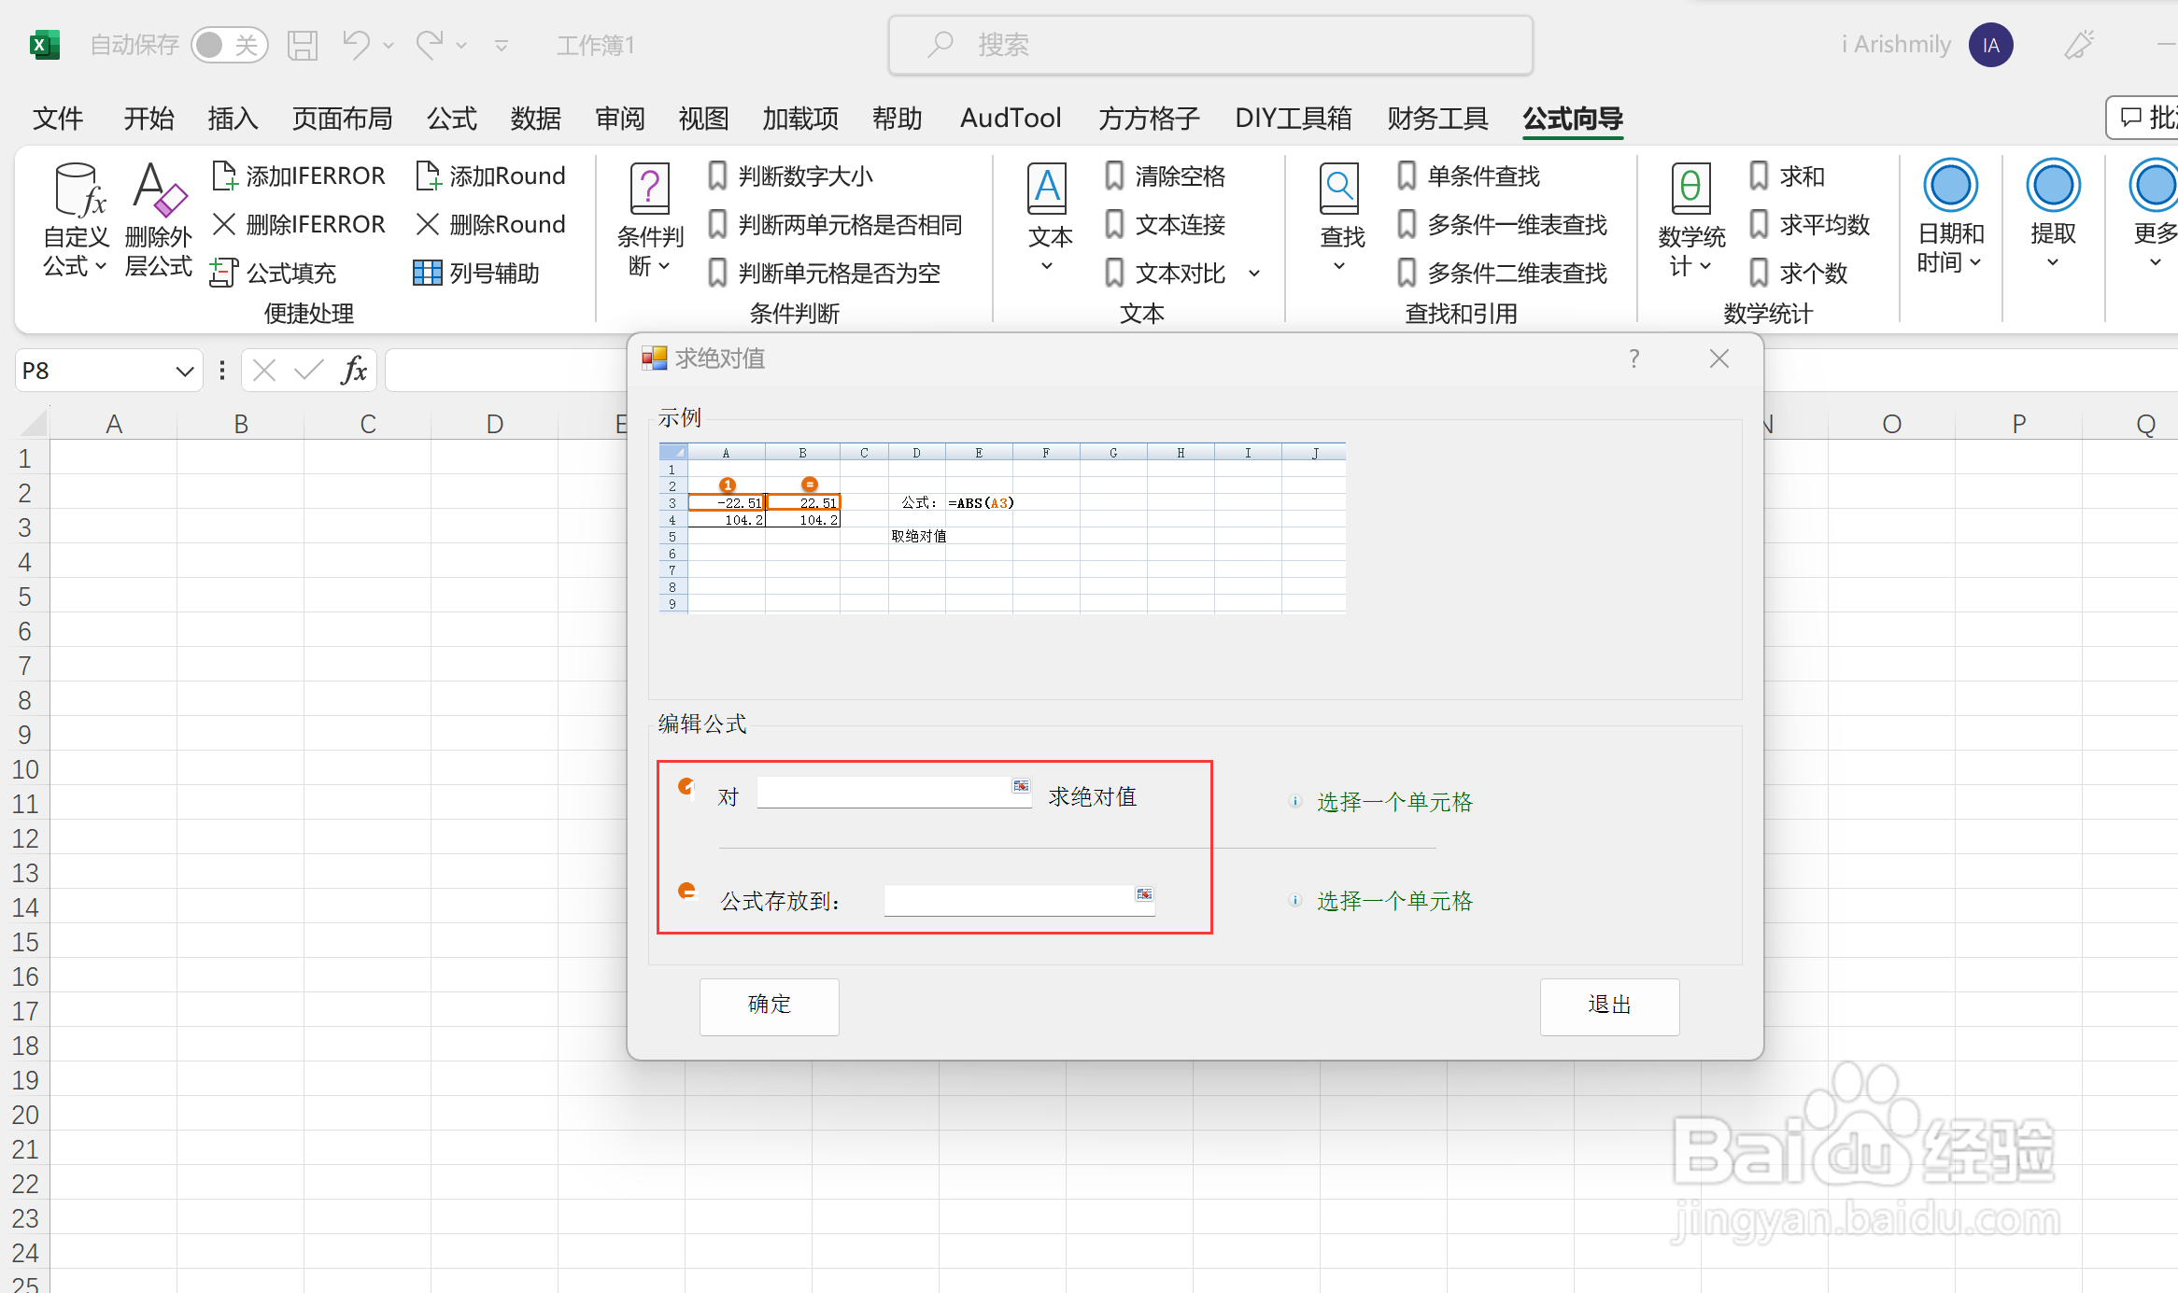The height and width of the screenshot is (1293, 2178).
Task: Click the 自定义公式 custom formula icon
Action: pos(78,191)
